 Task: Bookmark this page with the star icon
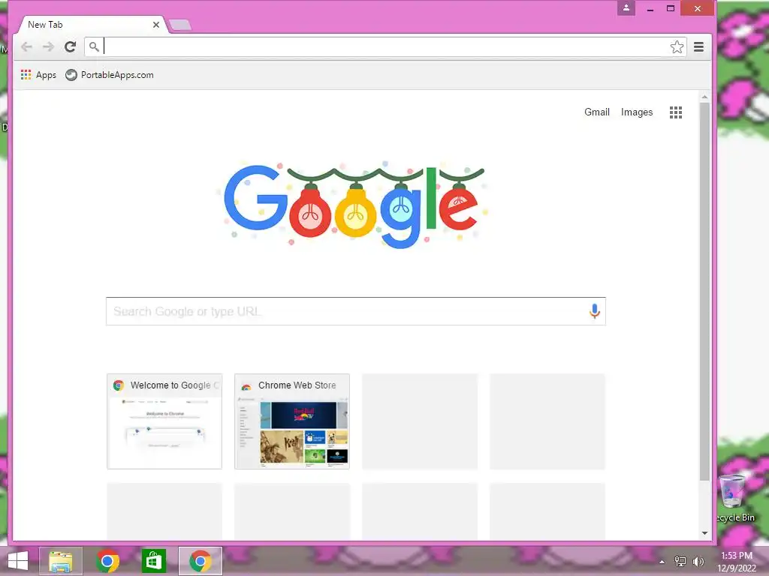tap(677, 47)
